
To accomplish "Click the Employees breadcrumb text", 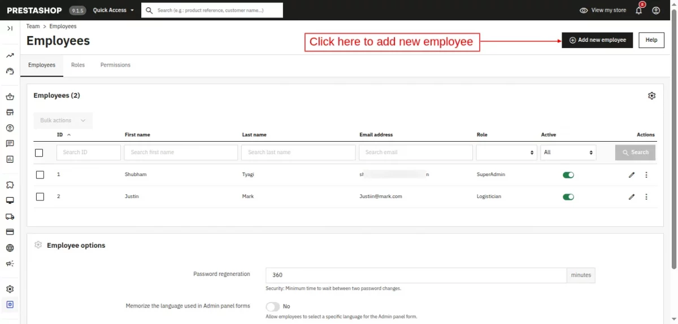I will pos(63,27).
